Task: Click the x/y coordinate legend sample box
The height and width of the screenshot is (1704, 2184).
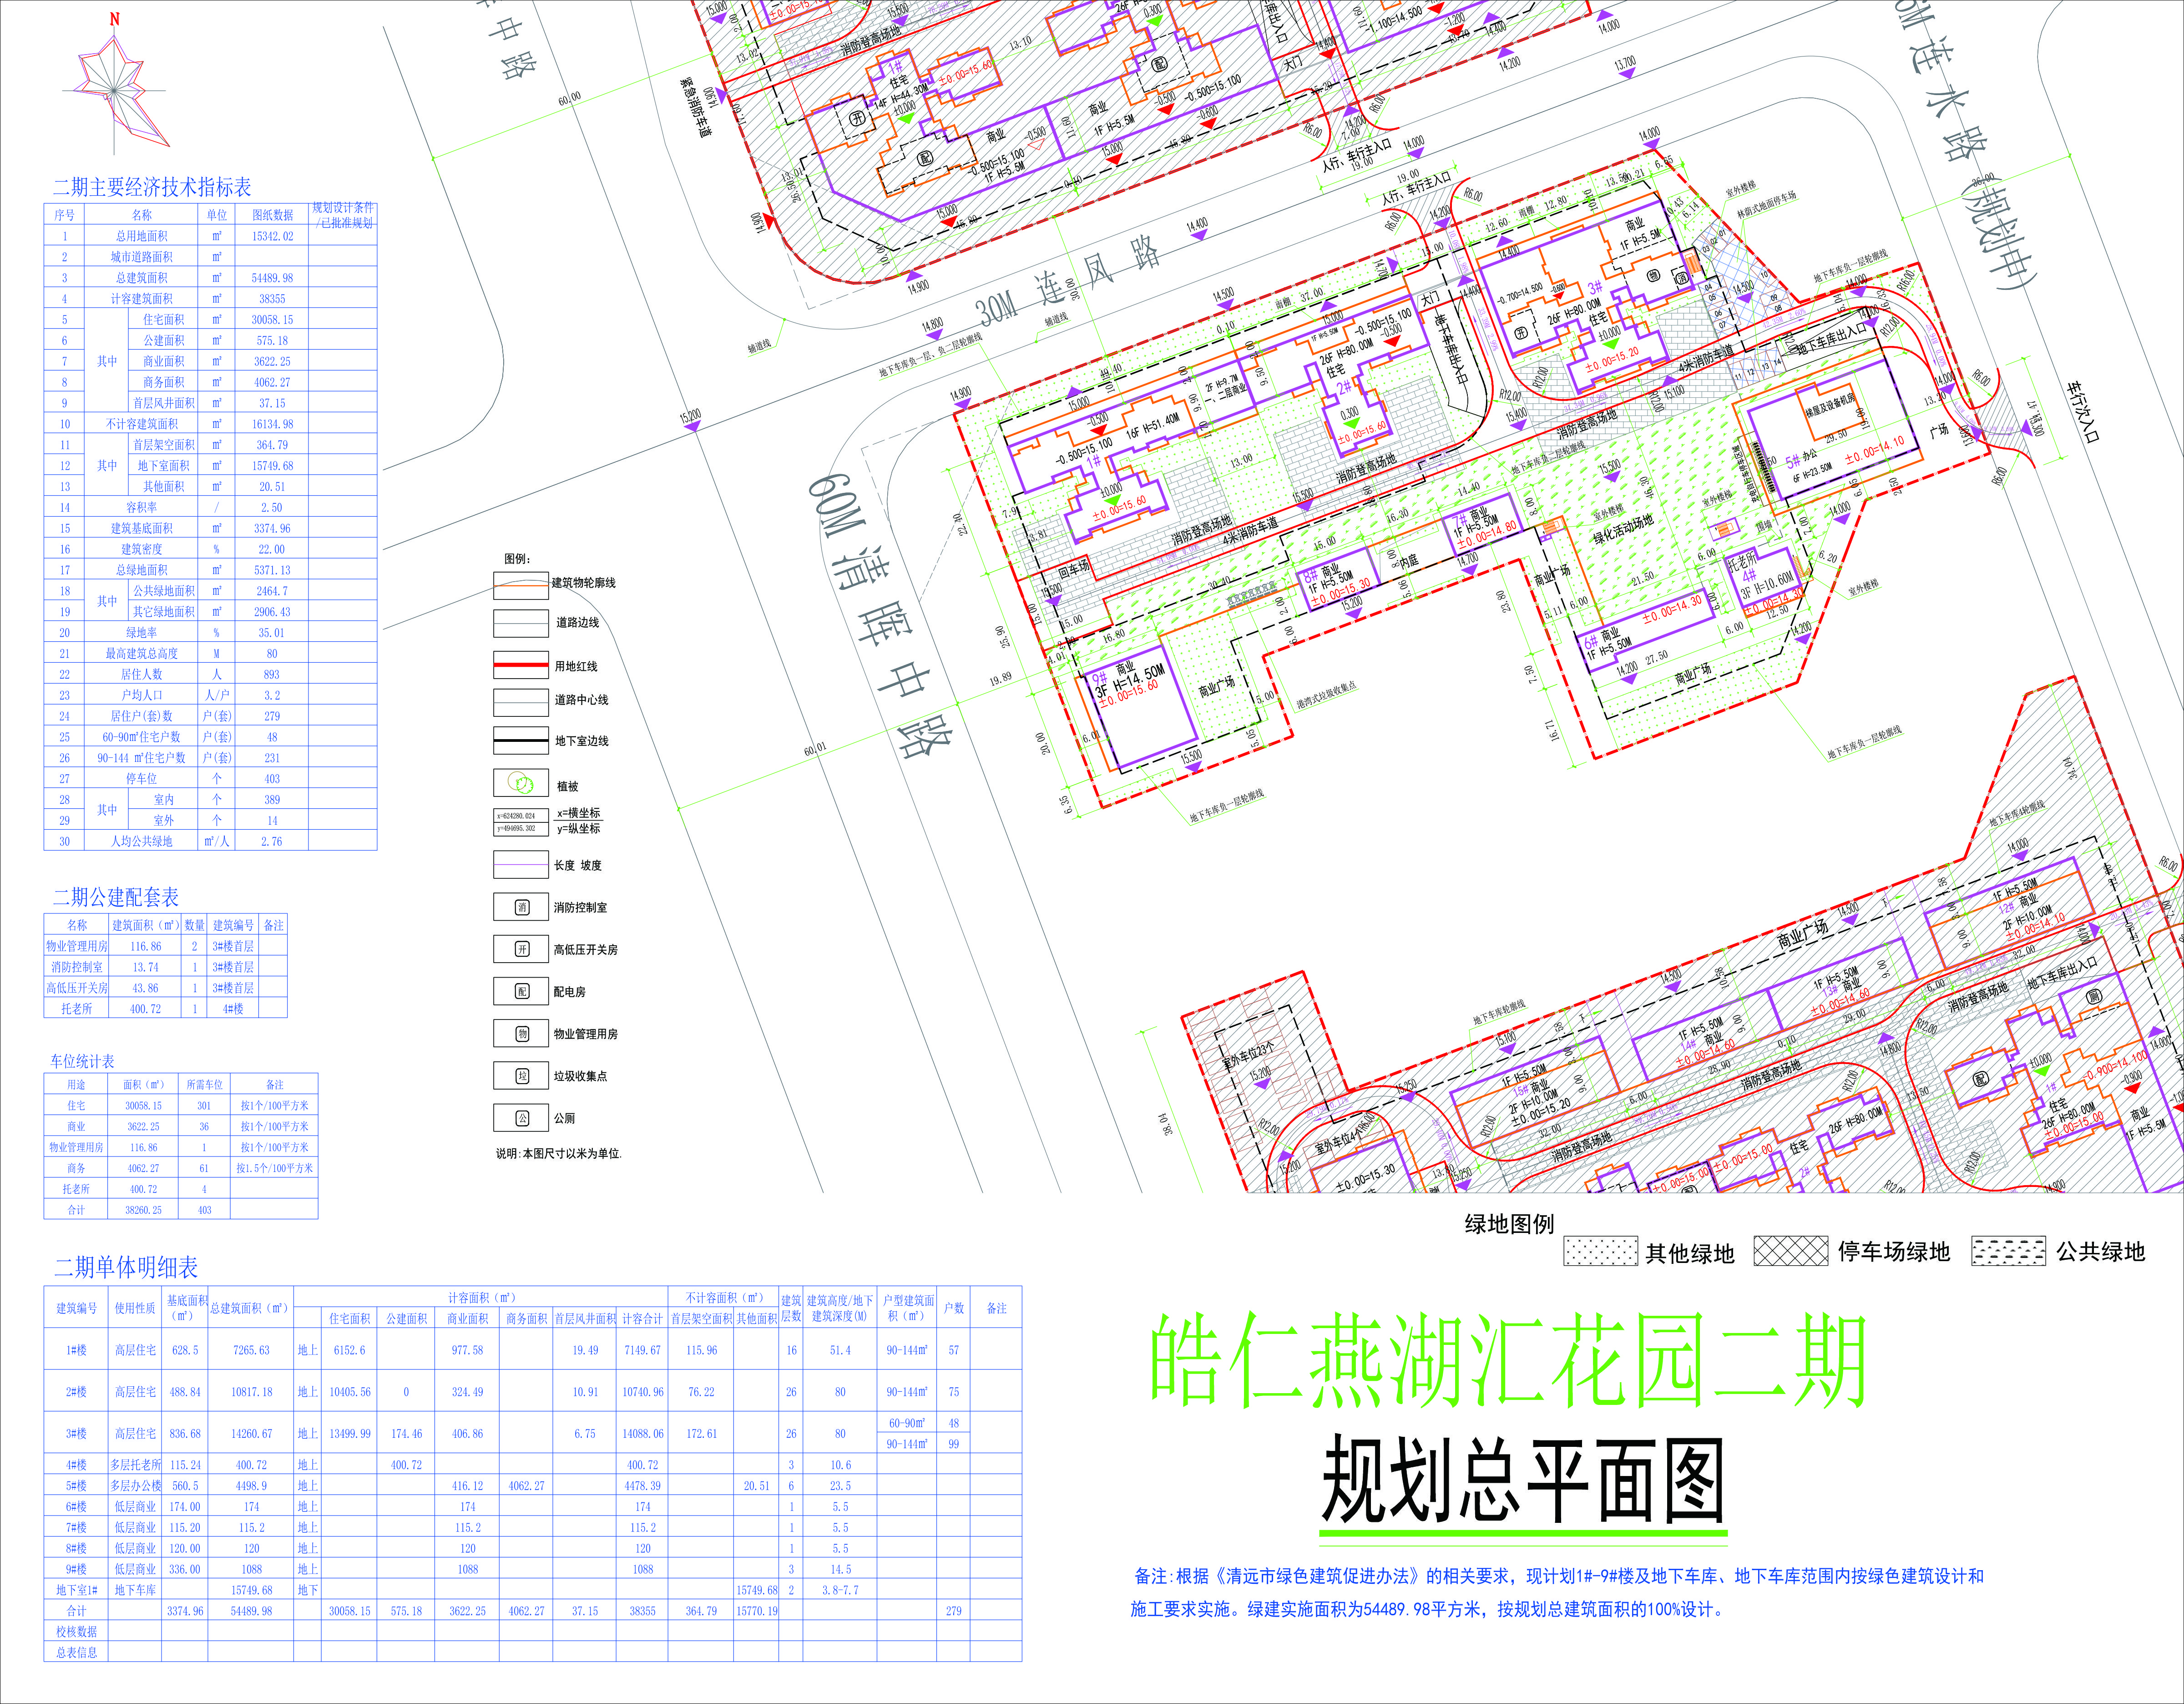Action: [521, 822]
